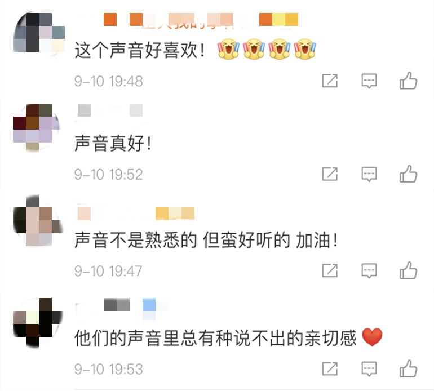
Task: Like the comment posted at 19:48
Action: [408, 81]
